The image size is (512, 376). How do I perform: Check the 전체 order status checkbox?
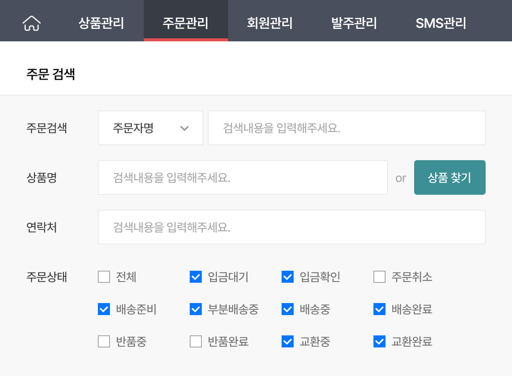tap(104, 277)
